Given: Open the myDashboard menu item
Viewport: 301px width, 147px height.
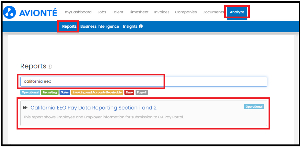Looking at the screenshot, I should click(78, 12).
